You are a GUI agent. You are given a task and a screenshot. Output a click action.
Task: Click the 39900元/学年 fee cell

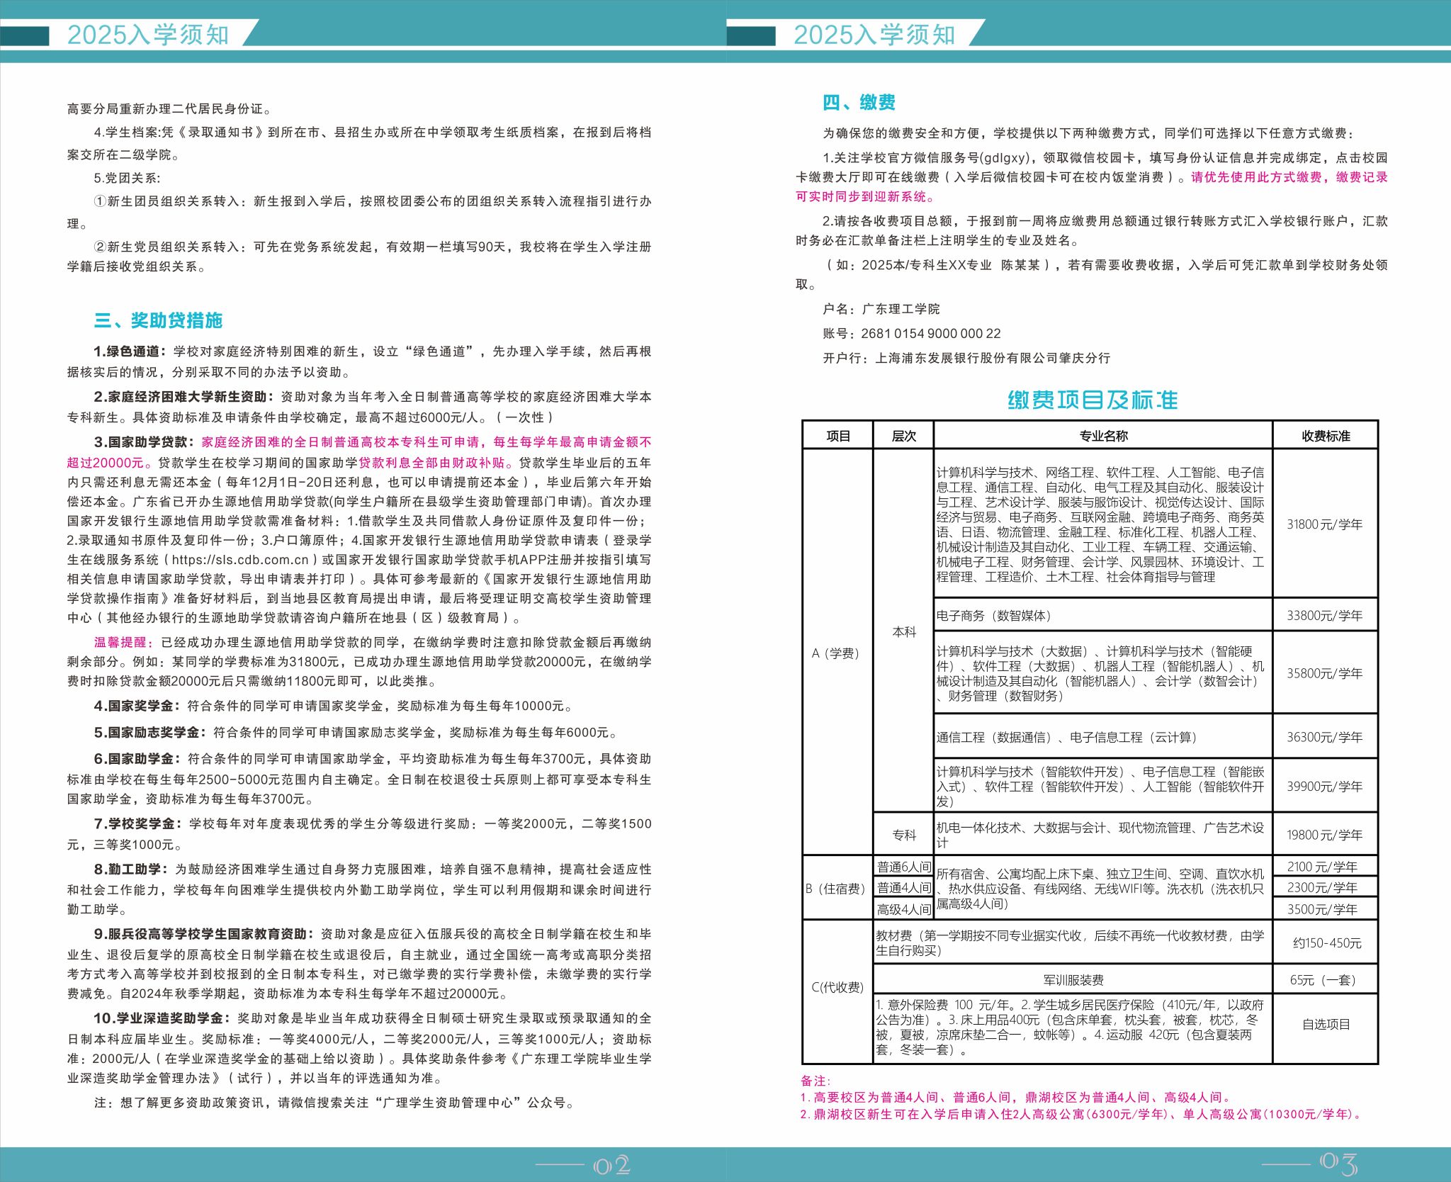[1325, 787]
